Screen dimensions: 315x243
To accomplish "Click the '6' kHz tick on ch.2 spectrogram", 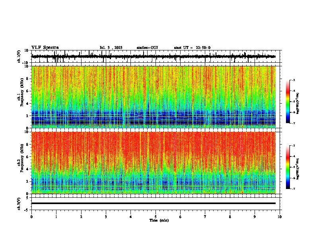I will tap(28, 156).
